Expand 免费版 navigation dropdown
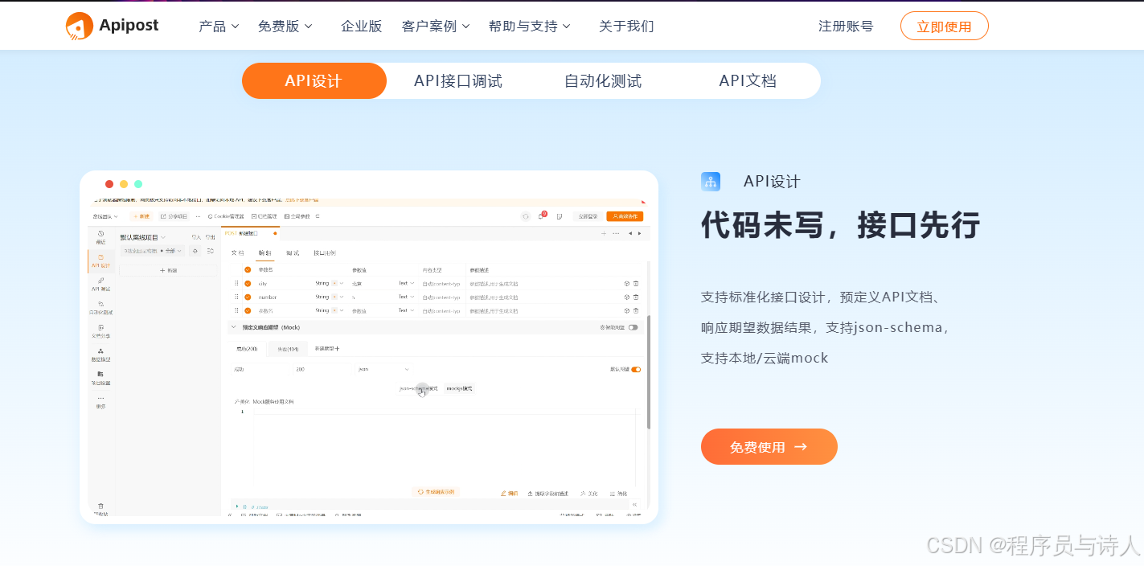The image size is (1144, 566). click(x=285, y=26)
